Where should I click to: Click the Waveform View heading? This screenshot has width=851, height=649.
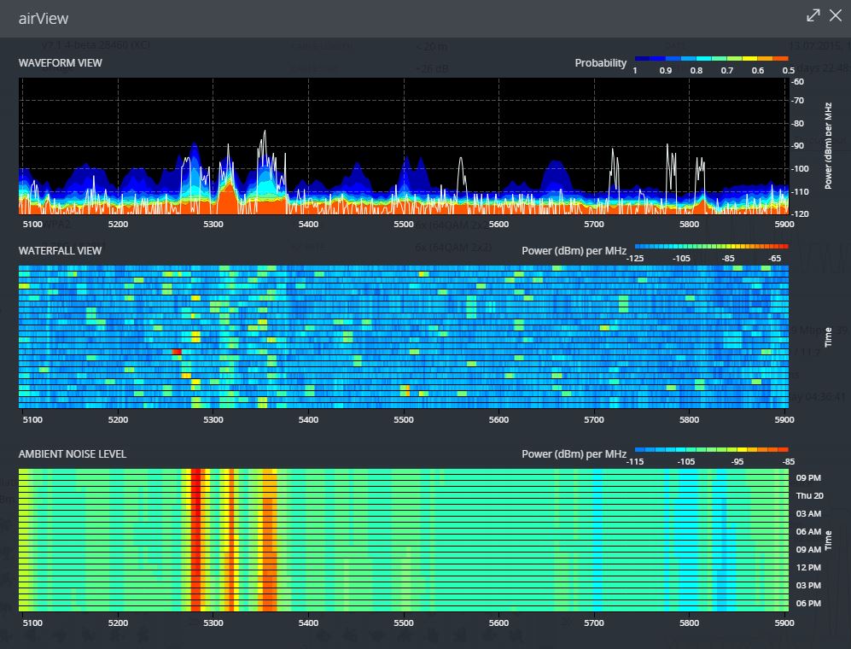[61, 63]
